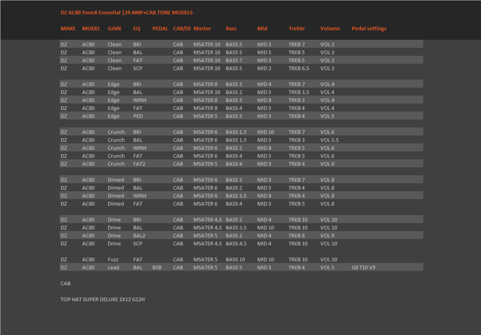Select the CAB/DI column header
481x335 pixels.
coord(182,29)
